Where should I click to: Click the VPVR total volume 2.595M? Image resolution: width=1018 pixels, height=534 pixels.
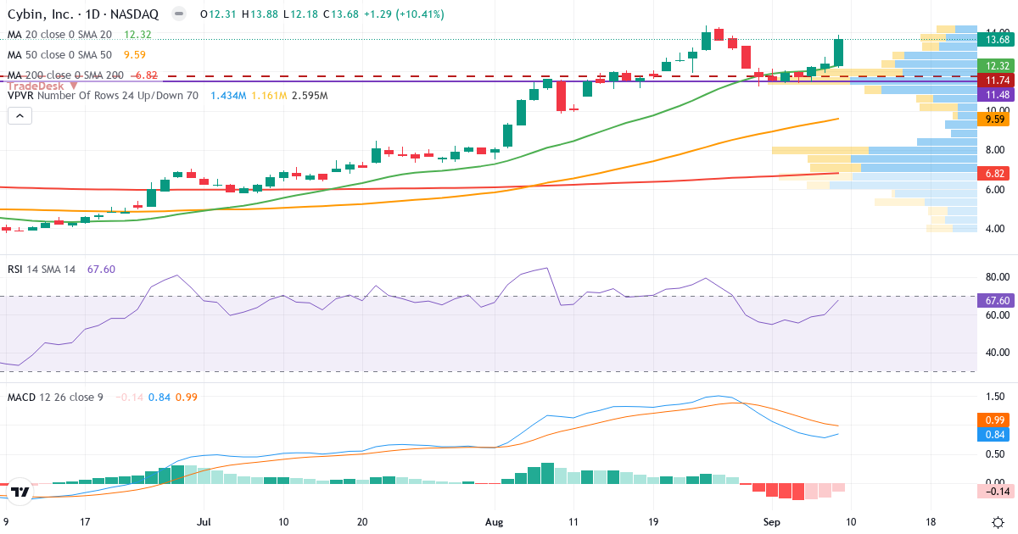pos(310,96)
